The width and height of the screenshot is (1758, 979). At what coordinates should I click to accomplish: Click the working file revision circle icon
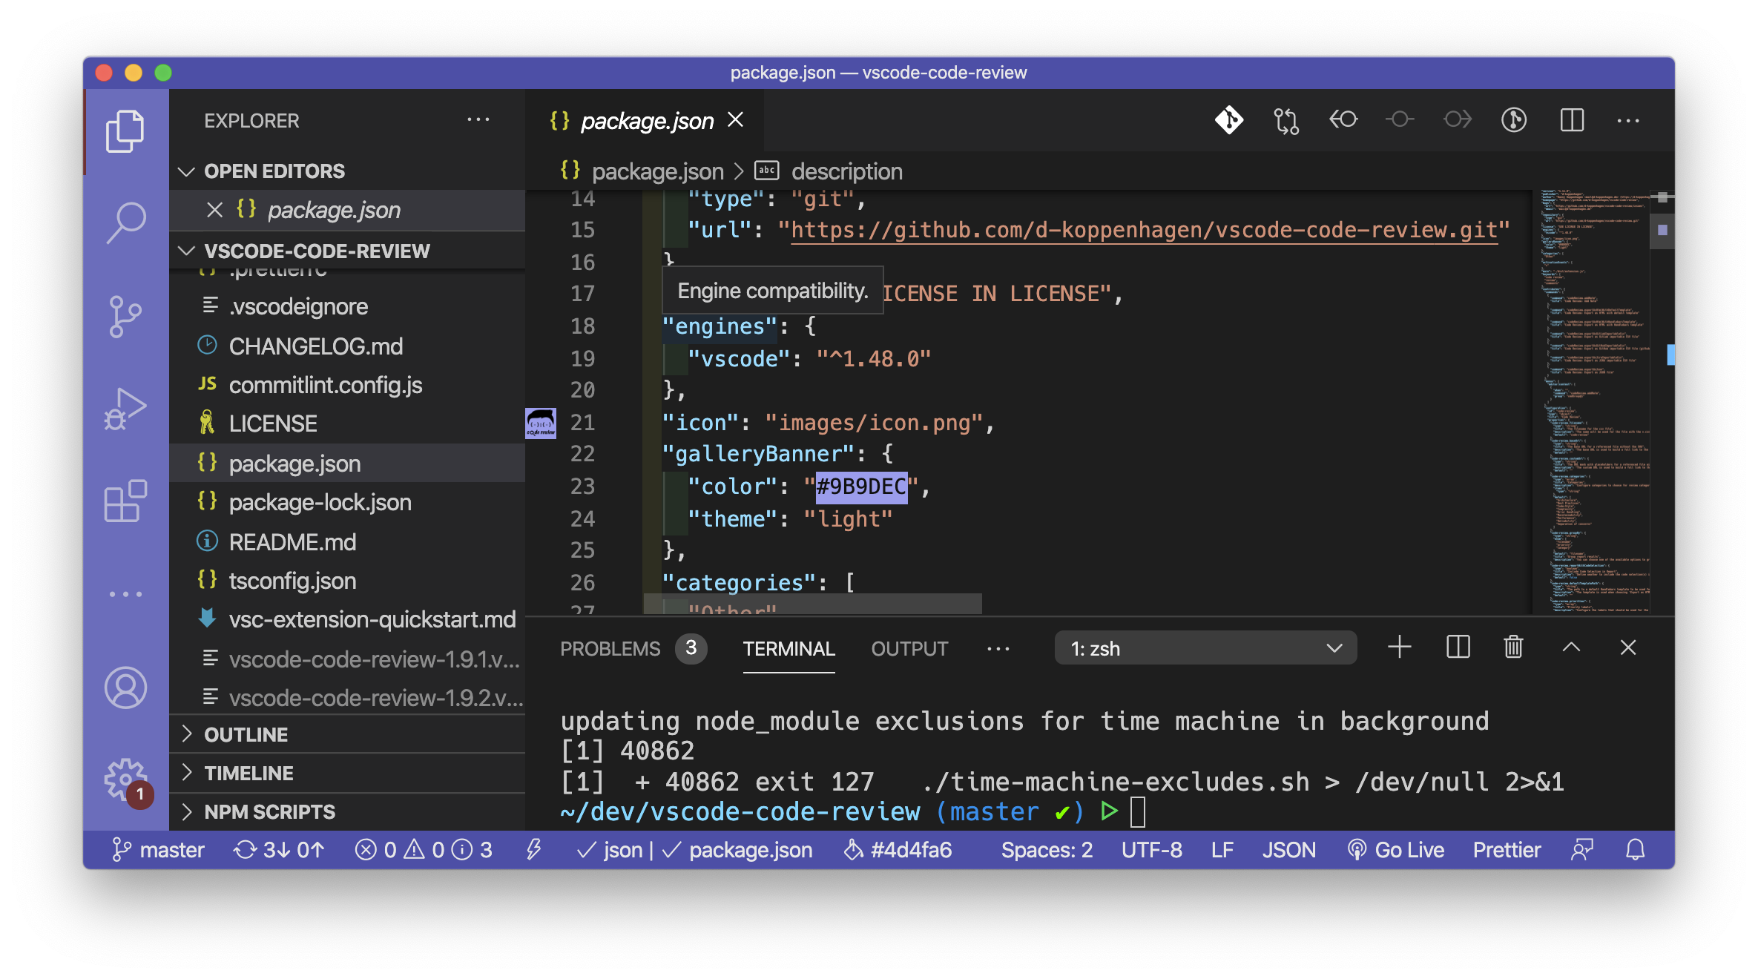1400,119
